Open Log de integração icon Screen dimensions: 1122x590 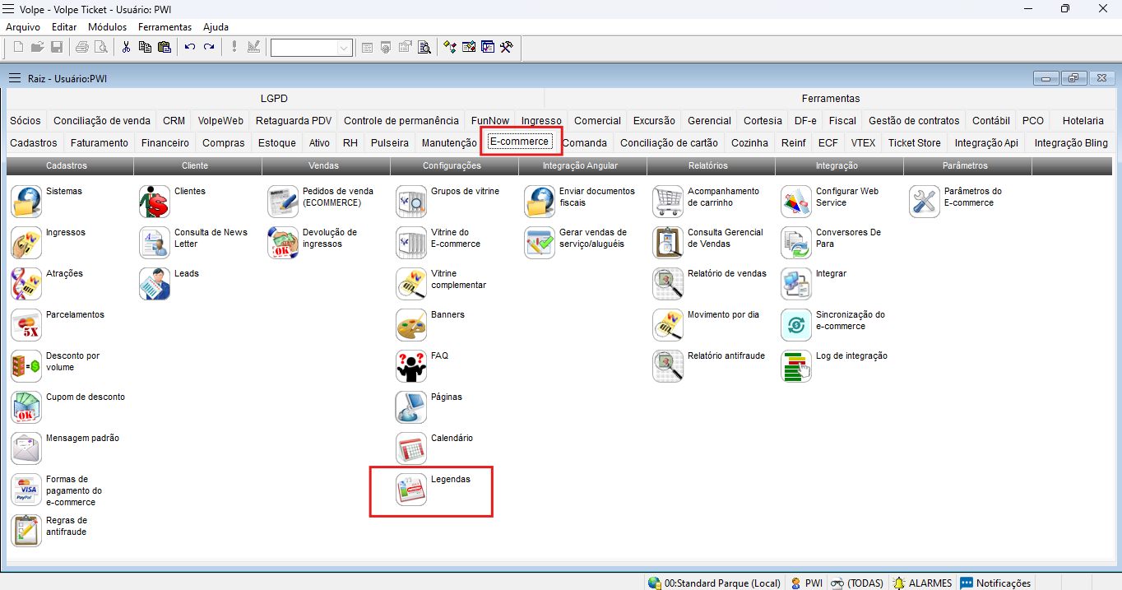[x=796, y=366]
